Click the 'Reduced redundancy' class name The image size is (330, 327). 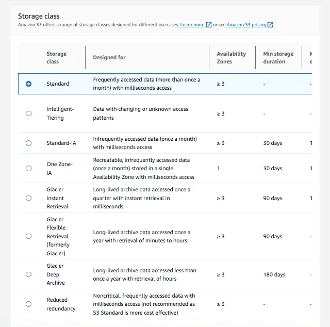click(x=61, y=304)
